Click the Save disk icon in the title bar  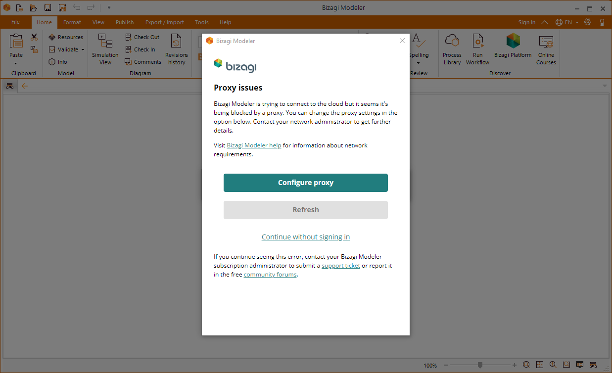(47, 8)
